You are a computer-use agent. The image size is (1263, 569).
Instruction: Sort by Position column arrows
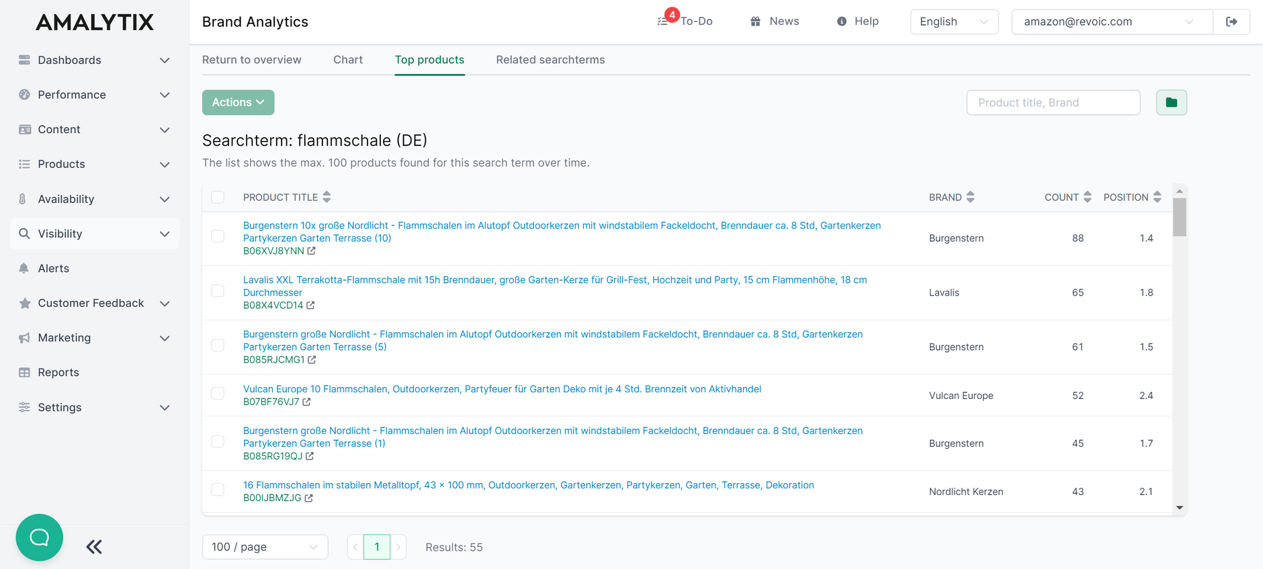click(x=1158, y=197)
